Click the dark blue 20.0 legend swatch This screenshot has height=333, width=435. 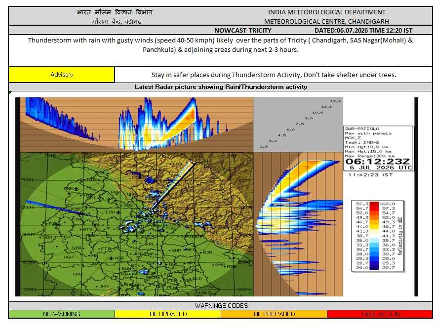(374, 268)
